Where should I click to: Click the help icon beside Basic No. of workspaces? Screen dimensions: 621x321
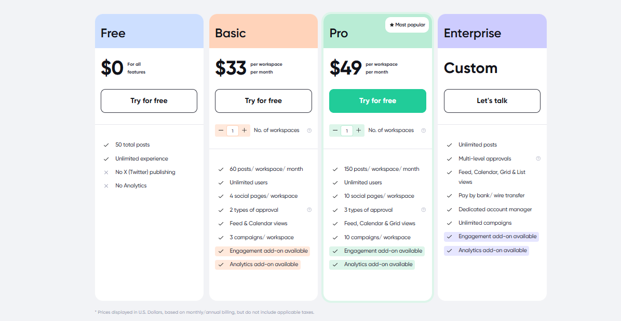click(309, 130)
